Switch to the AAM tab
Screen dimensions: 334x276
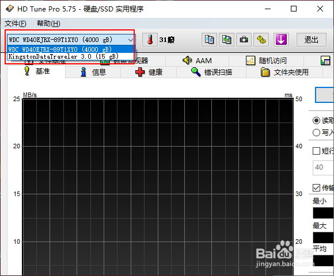198,61
